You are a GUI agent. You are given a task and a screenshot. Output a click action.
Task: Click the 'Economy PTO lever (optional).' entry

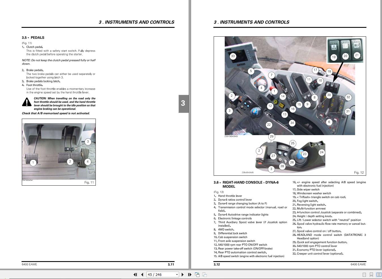316,250
